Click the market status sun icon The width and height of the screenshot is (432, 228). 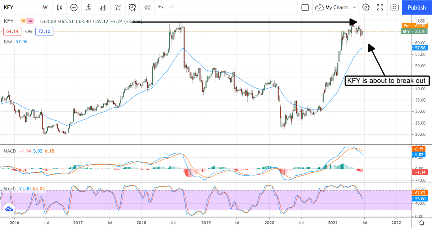tap(23, 21)
